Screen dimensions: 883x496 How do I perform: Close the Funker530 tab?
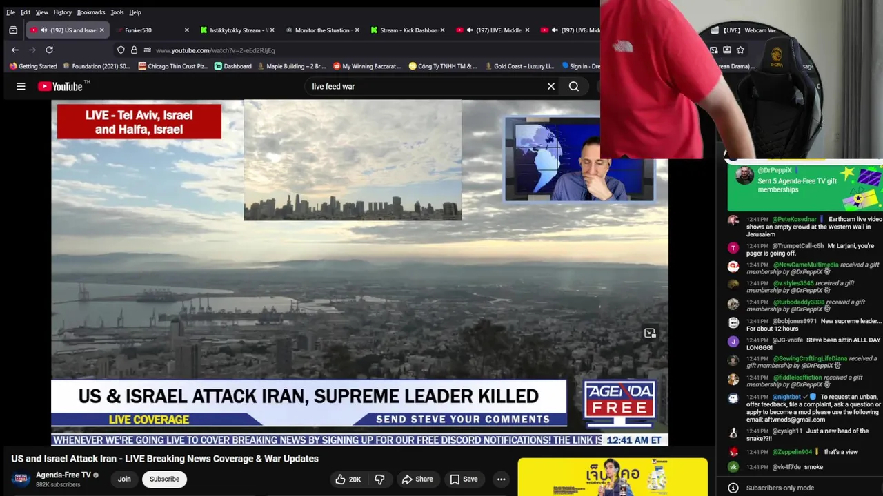186,30
